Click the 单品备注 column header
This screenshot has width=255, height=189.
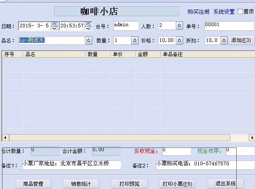point(207,54)
